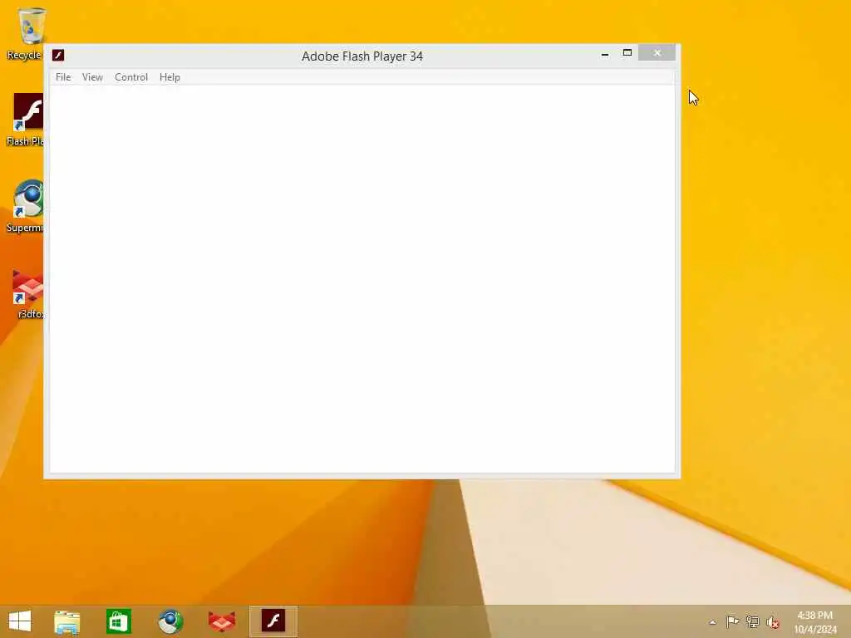
Task: Open the Help menu
Action: click(170, 77)
